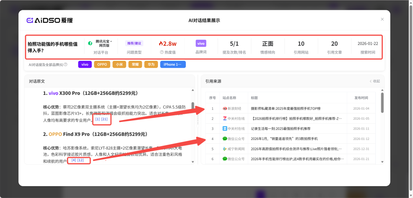The width and height of the screenshot is (413, 198).
Task: Expand the truncated iPhone brand tag
Action: point(173,65)
